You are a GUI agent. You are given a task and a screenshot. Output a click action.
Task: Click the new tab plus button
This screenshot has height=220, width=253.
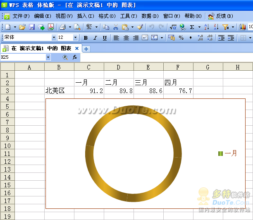click(86, 48)
